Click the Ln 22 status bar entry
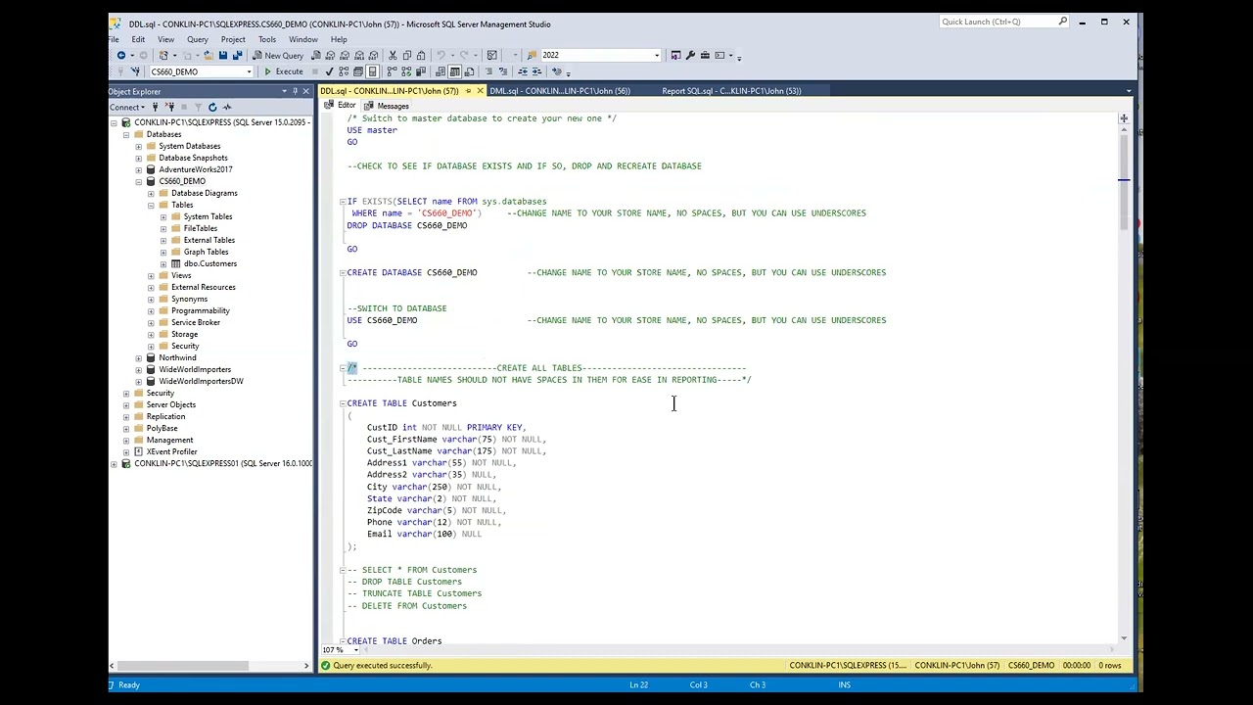 pyautogui.click(x=638, y=685)
